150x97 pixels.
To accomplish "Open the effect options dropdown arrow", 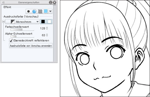I will click(x=50, y=11).
